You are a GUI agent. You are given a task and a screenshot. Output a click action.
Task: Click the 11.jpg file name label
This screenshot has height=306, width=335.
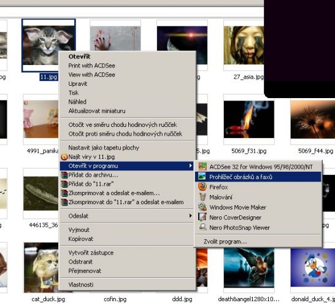tap(48, 77)
